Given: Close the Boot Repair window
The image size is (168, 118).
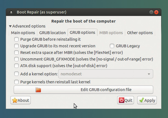Looking at the screenshot, I should click(x=156, y=12).
